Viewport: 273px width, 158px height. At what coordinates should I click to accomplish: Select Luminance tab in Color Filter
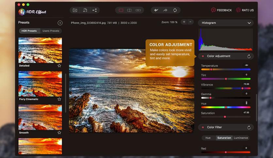tap(241, 138)
